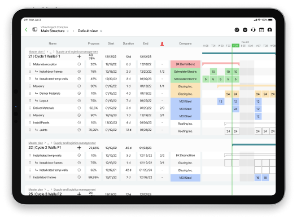Select the highlighted F 24 day marker
297x220 pixels.
coord(235,46)
